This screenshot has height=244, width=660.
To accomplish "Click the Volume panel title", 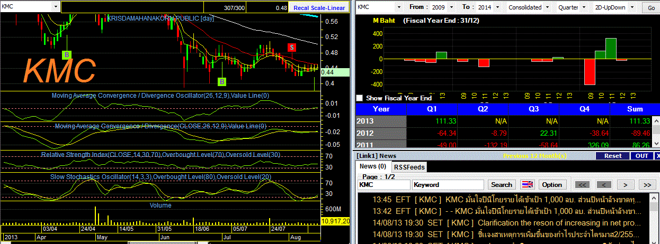I will pos(160,205).
